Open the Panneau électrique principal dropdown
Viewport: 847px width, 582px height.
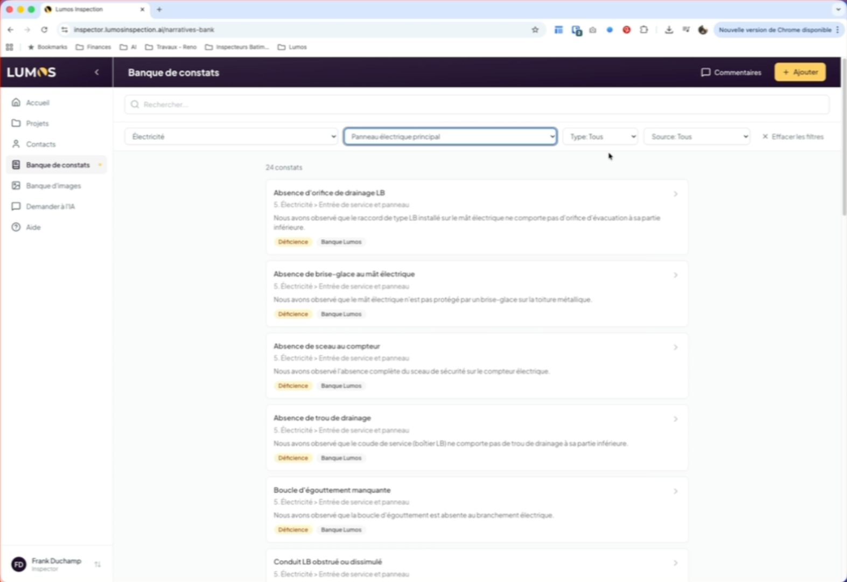click(x=450, y=137)
